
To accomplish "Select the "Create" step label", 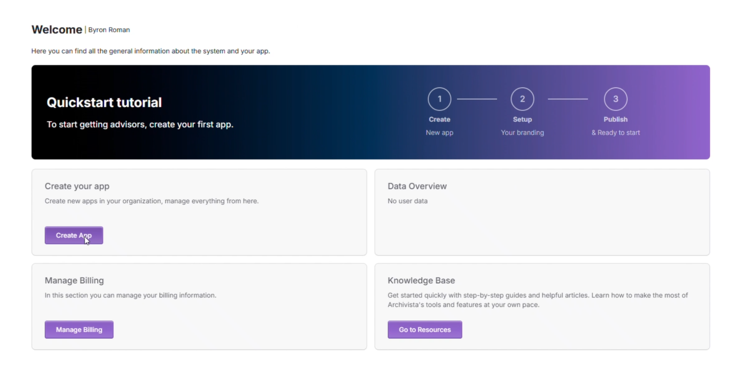I will (x=439, y=119).
